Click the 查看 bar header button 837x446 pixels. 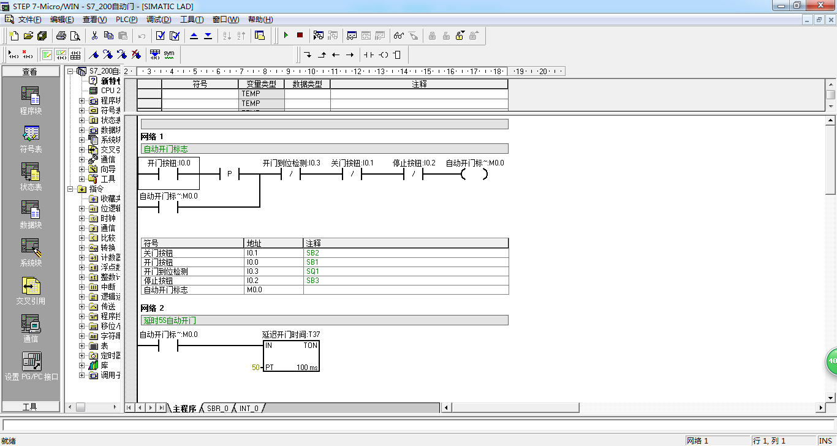click(31, 72)
